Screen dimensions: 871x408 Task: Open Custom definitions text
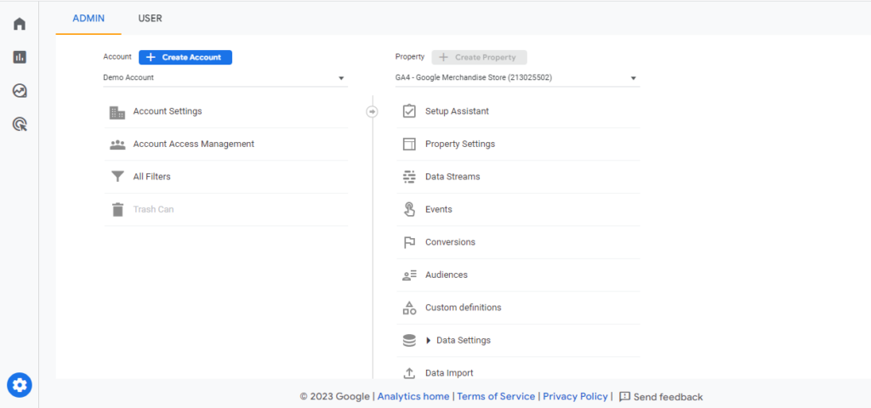point(464,308)
